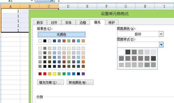Select column B header in the spreadsheet
Viewport: 174px width, 103px height.
coord(30,6)
